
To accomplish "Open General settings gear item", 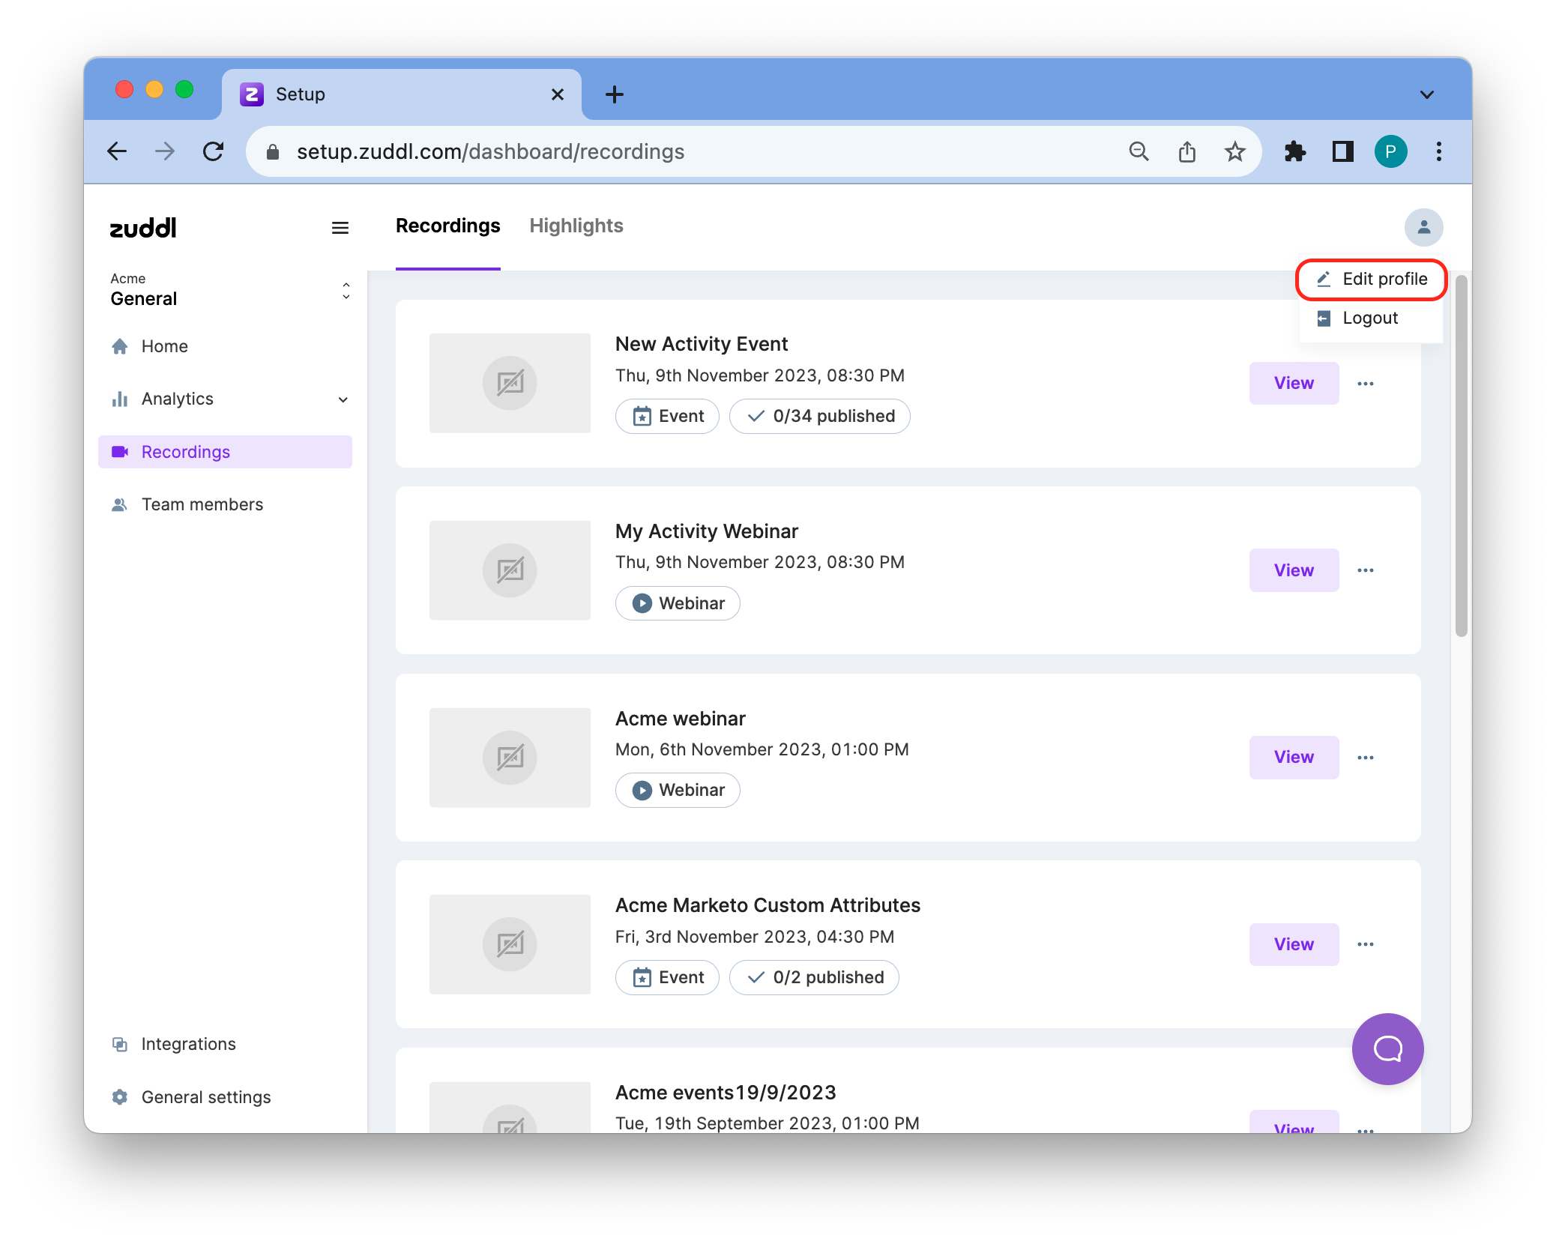I will (x=205, y=1097).
